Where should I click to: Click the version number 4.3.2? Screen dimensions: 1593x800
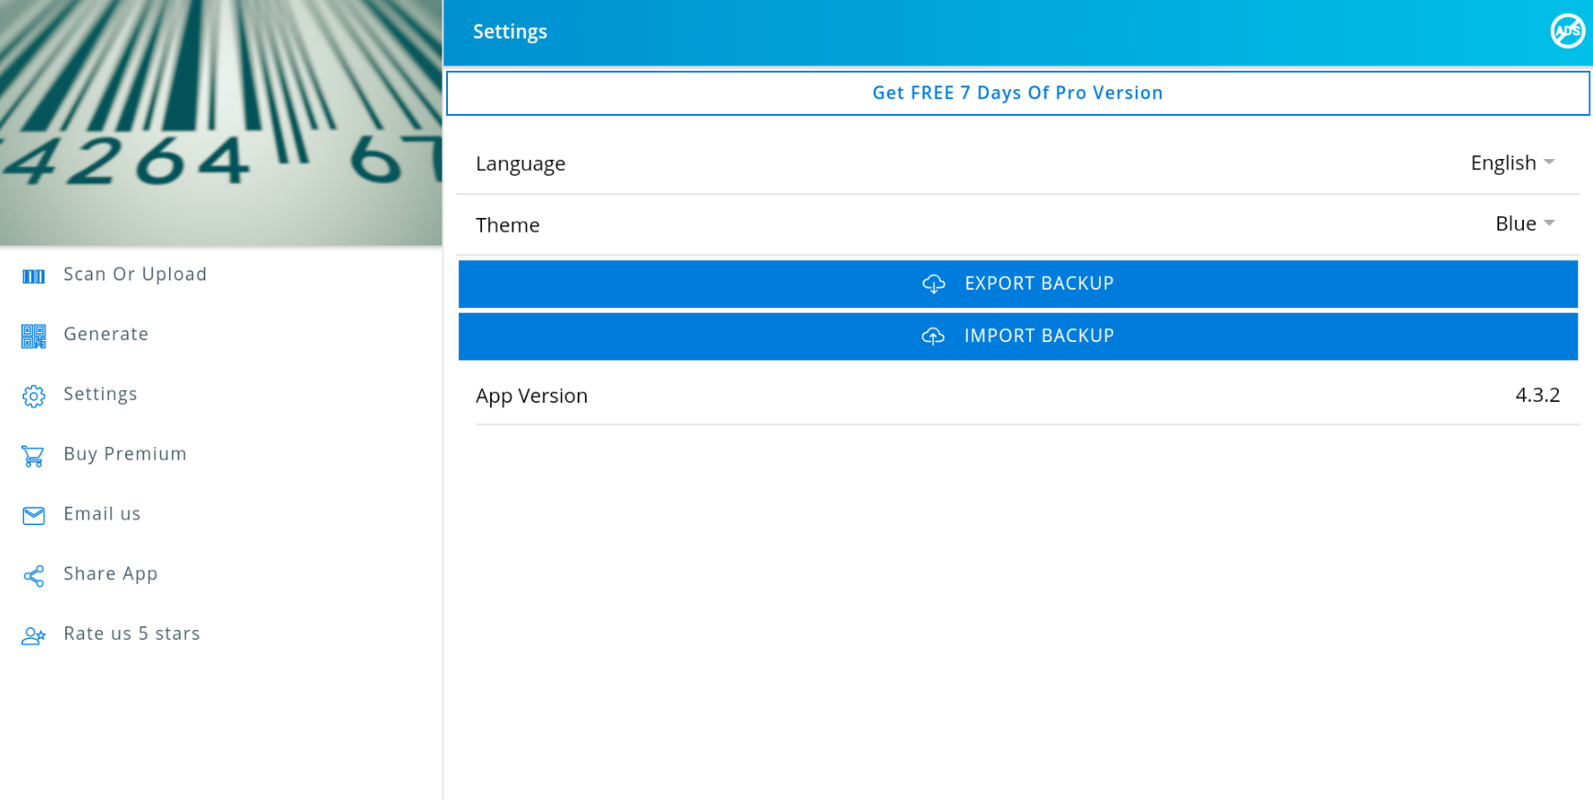coord(1538,394)
